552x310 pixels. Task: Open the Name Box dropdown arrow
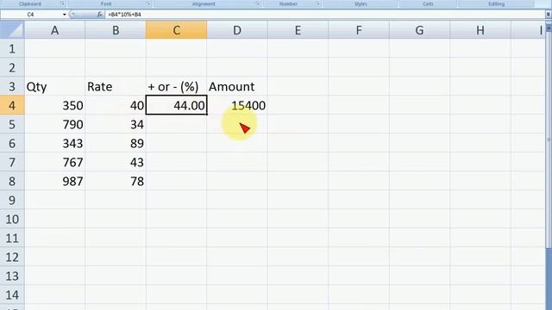click(x=65, y=15)
